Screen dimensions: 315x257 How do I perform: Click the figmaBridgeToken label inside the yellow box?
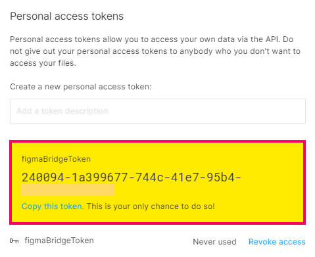tap(56, 159)
